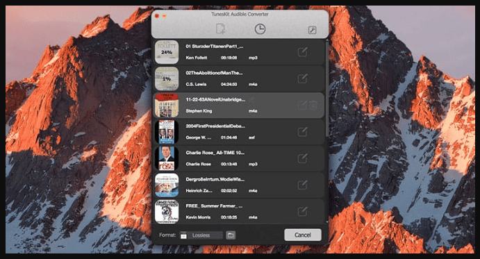The width and height of the screenshot is (480, 259).
Task: Open the output folder icon beside Format
Action: click(x=231, y=235)
